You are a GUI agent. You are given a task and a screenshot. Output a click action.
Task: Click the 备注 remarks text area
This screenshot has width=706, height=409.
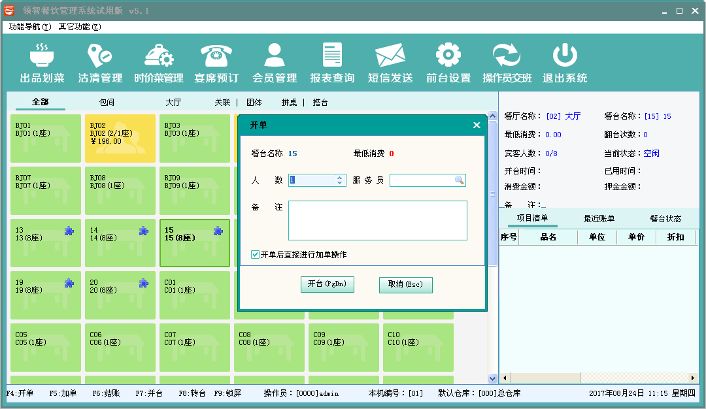pyautogui.click(x=377, y=220)
